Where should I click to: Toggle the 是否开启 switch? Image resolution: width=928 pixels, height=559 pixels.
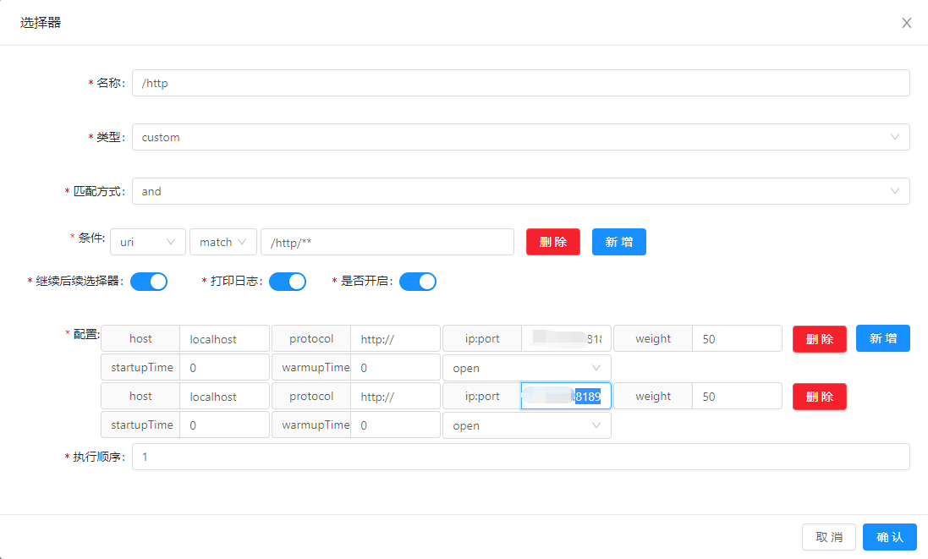(x=418, y=282)
